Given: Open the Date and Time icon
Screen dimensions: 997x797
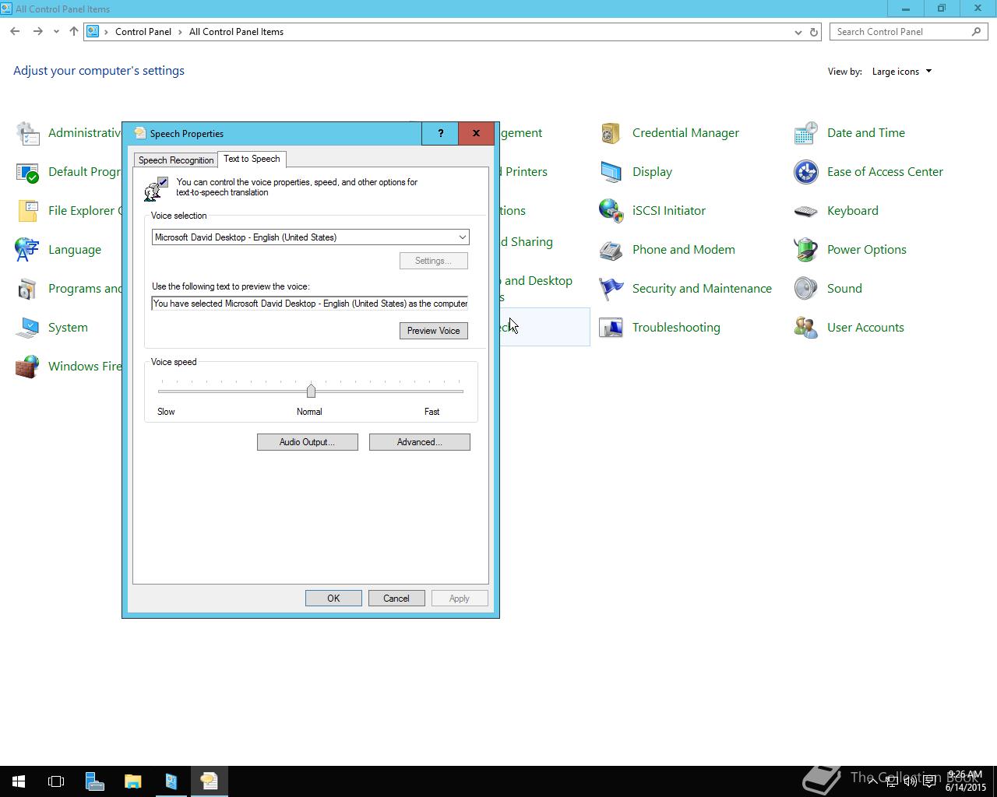Looking at the screenshot, I should click(x=805, y=133).
